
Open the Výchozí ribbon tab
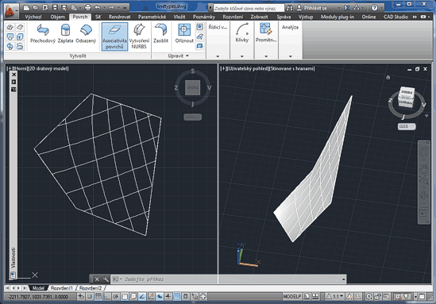pos(33,17)
